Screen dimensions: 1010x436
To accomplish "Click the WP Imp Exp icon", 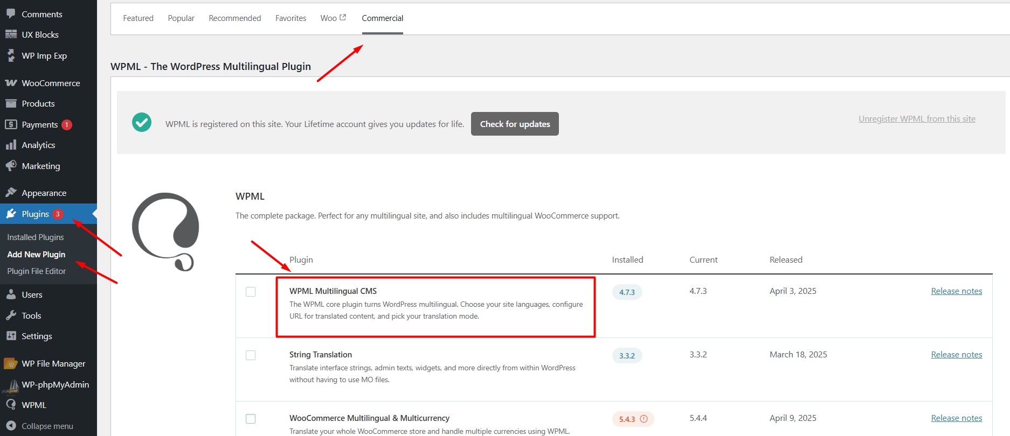I will [x=11, y=55].
